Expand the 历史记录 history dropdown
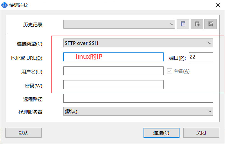This screenshot has height=144, width=225. [x=172, y=24]
